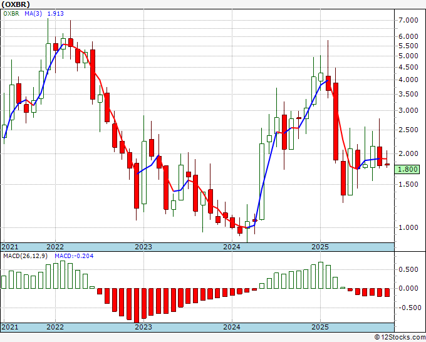This screenshot has width=426, height=342.
Task: Select the 4.500 price axis label
Action: coord(408,67)
